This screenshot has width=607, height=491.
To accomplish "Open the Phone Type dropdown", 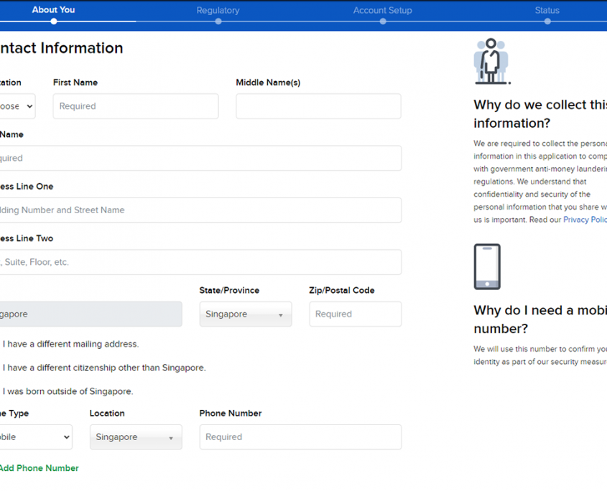I will tap(35, 437).
